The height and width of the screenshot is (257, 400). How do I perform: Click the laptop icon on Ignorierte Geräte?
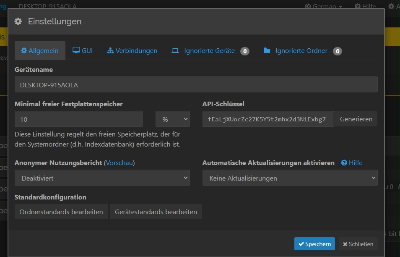click(x=175, y=50)
